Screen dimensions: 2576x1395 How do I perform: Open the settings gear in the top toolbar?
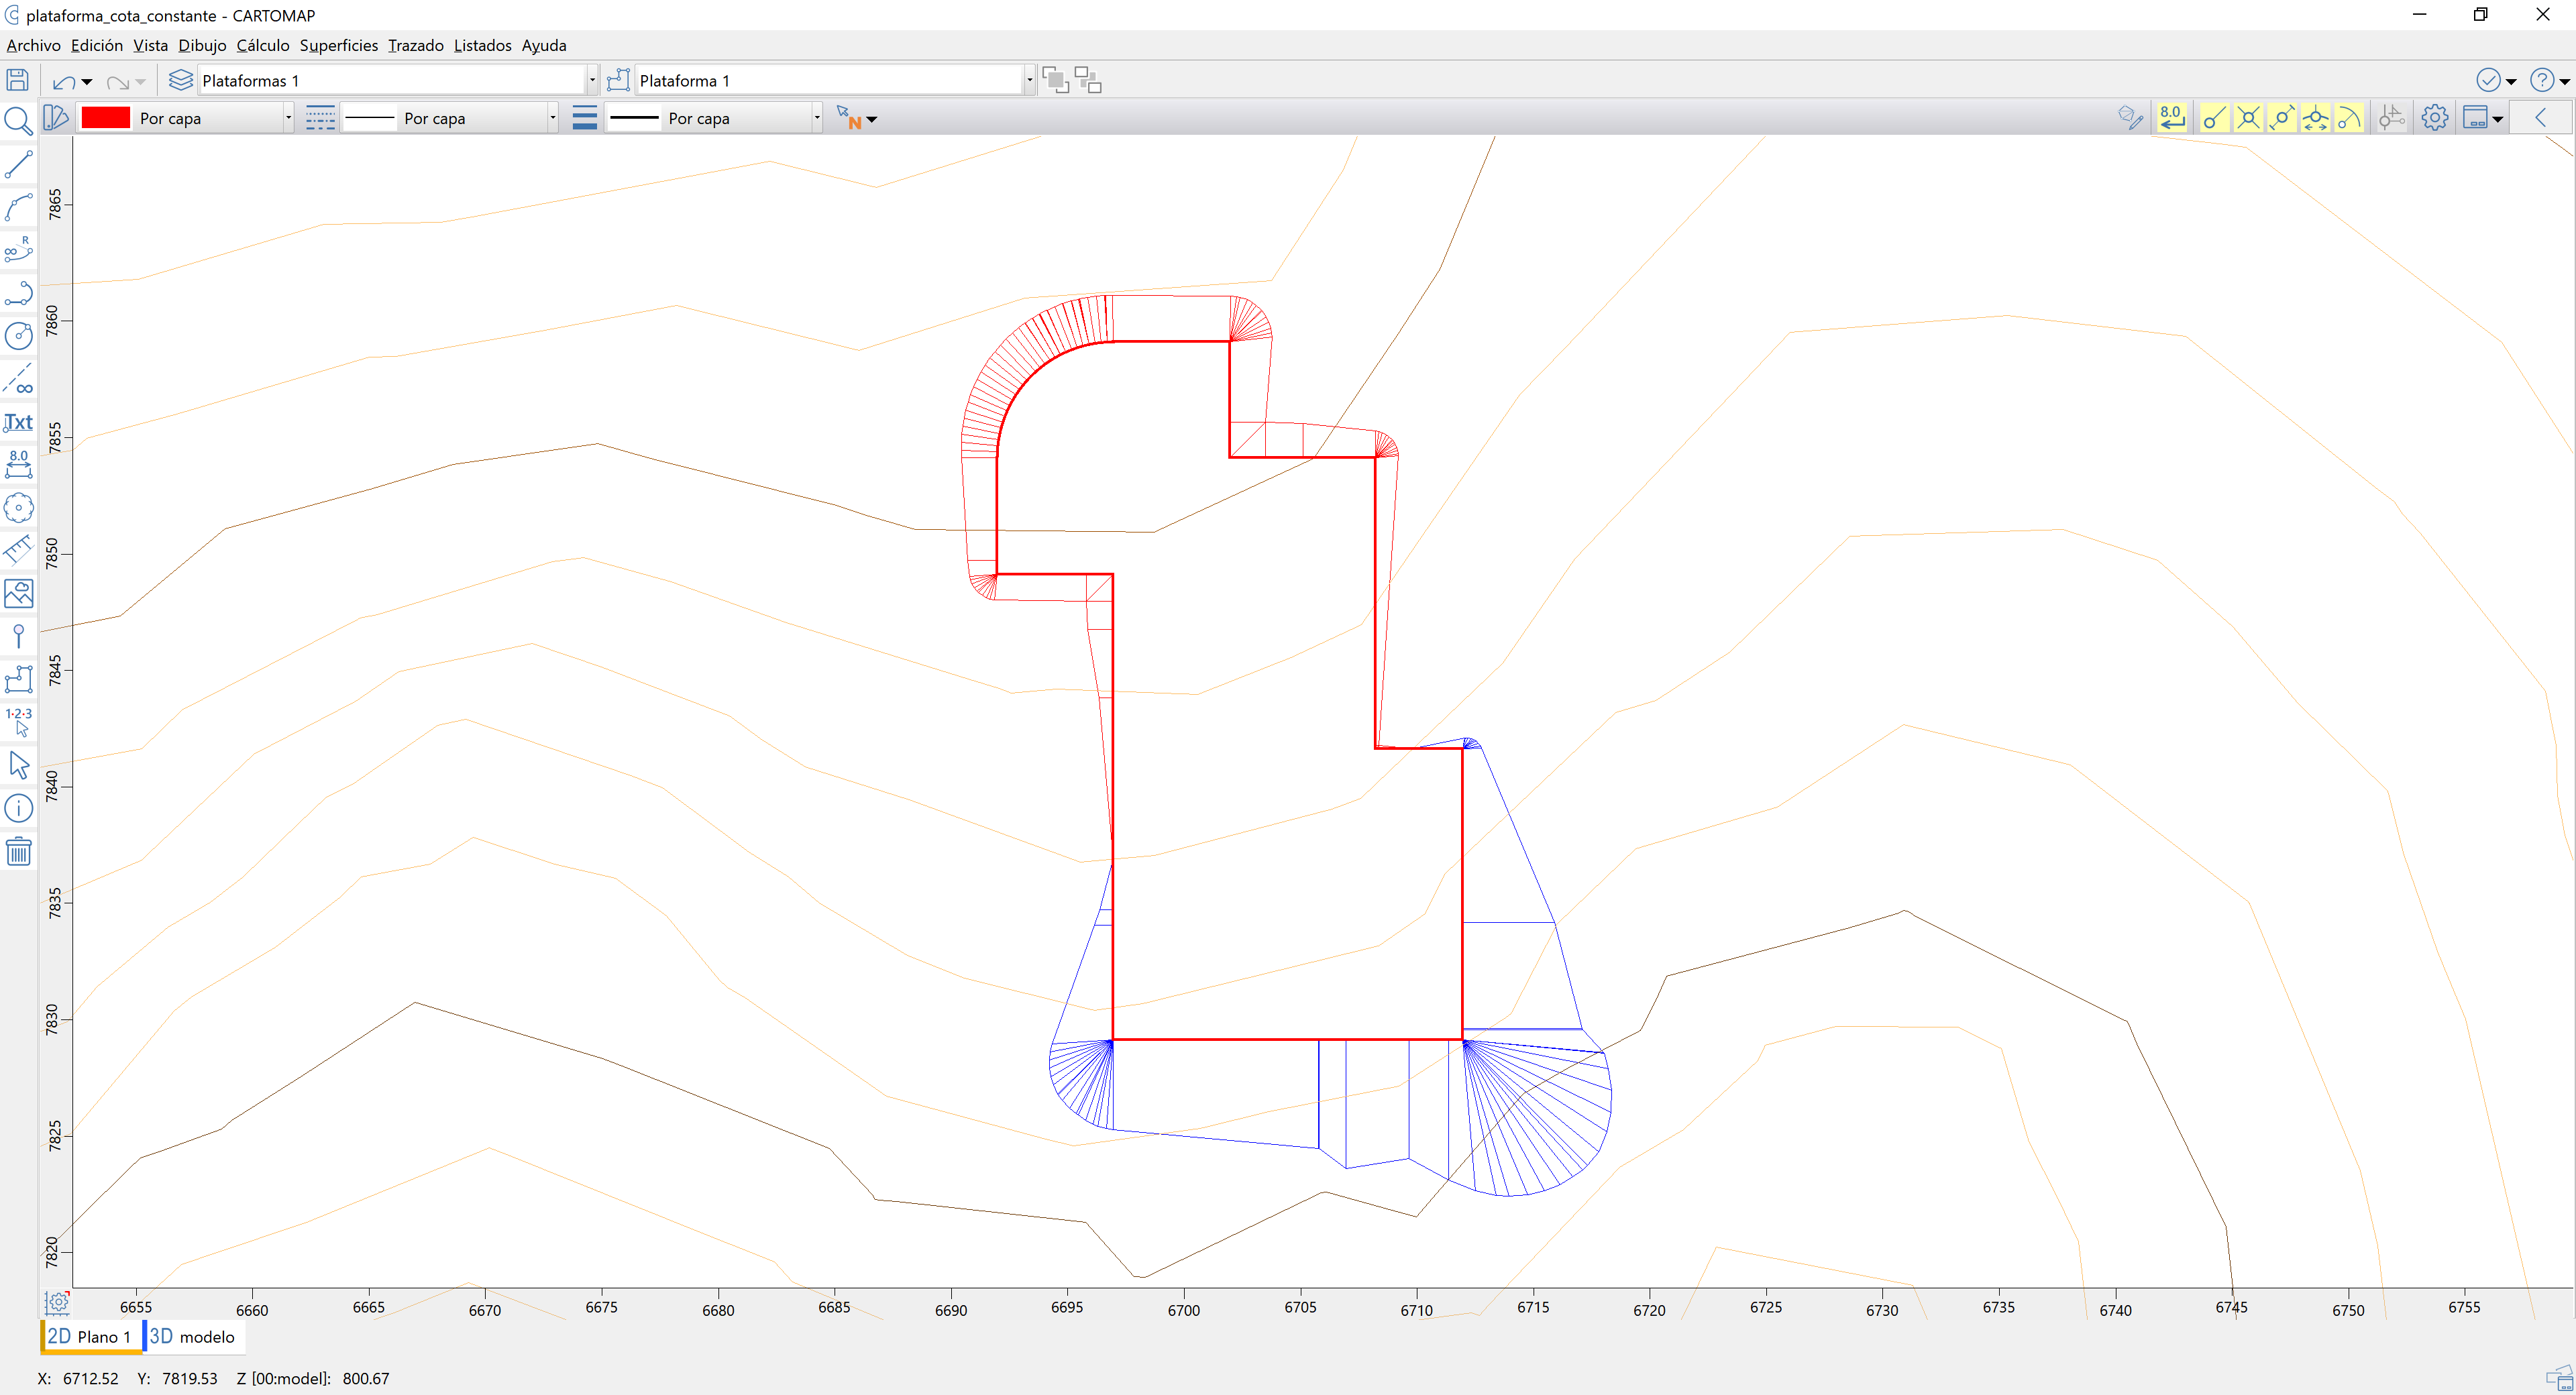[x=2434, y=117]
